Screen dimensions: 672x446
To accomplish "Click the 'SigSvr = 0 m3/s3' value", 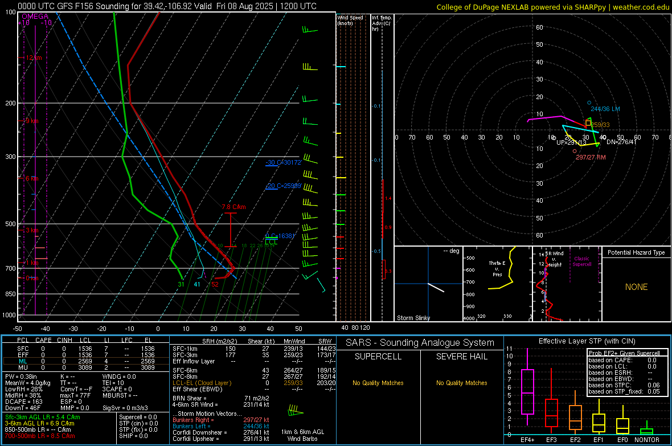I will (x=125, y=408).
